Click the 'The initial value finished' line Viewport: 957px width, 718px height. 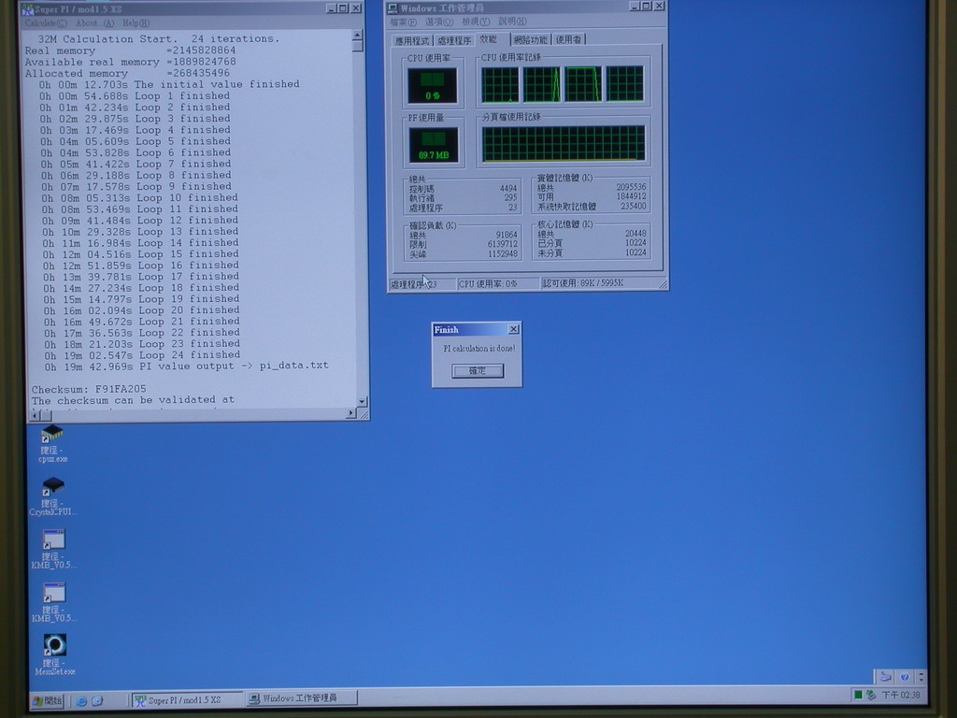[169, 84]
